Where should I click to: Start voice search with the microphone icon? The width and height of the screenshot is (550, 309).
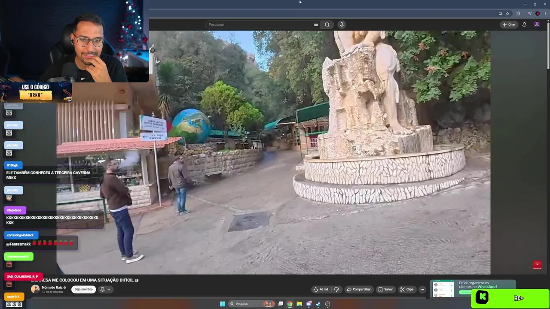tap(342, 24)
